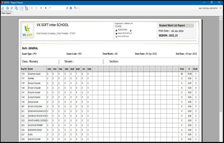The image size is (224, 143).
Task: Click 'SCI' column header
Action: (84, 69)
